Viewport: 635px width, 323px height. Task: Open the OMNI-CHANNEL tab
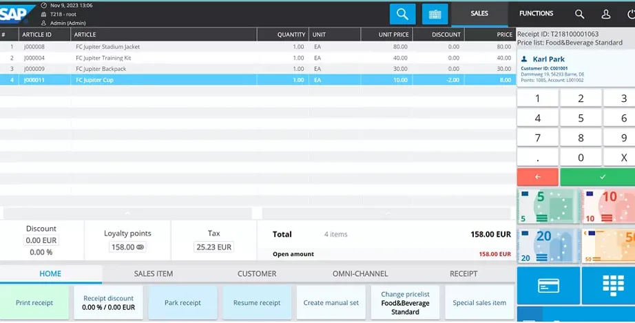pyautogui.click(x=360, y=273)
